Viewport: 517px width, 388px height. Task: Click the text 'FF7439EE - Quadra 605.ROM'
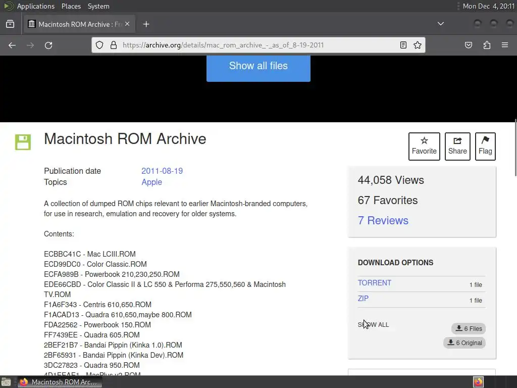tap(92, 335)
